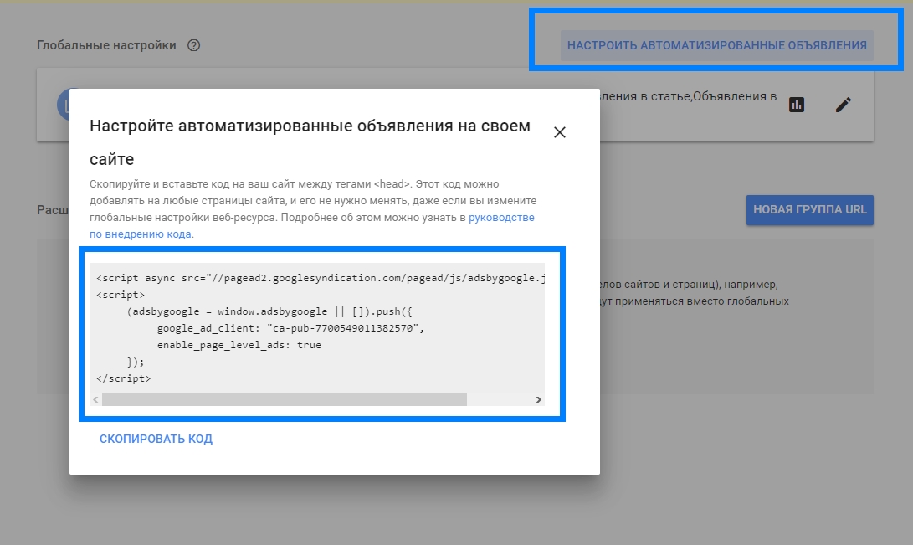Click the dialog title Настройте автоматизированные объявления

310,142
